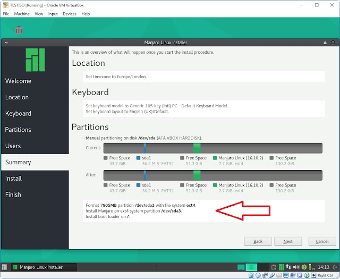Viewport: 340px width, 279px height.
Task: Click the Manjaro logo in sidebar
Action: pos(35,60)
